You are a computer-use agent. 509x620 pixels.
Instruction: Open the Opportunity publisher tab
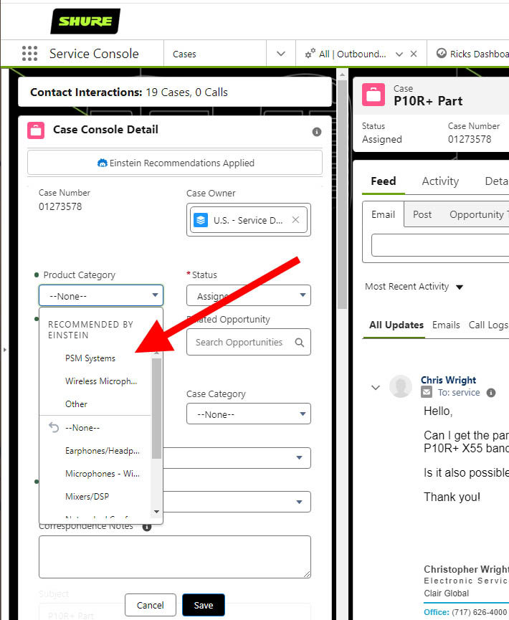pos(479,214)
